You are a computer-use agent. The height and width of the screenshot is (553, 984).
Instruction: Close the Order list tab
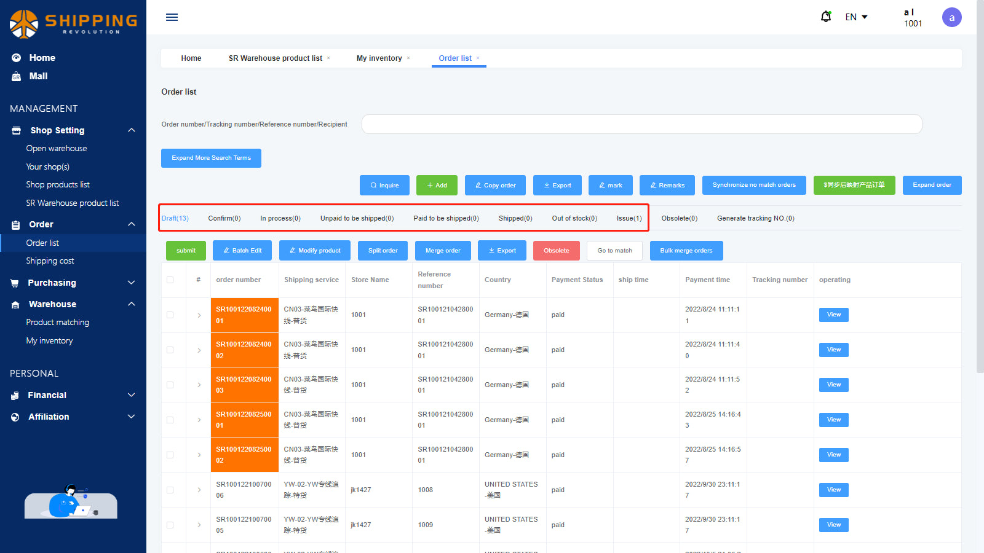coord(478,58)
